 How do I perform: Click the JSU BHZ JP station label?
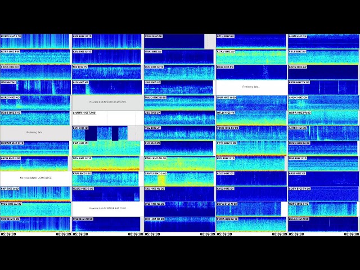click(152, 112)
